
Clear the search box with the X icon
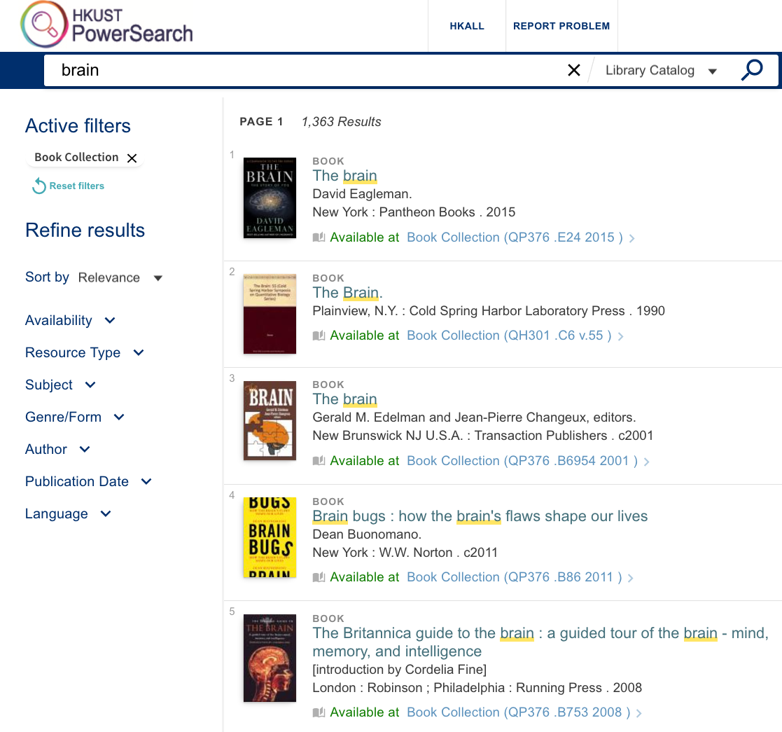(x=574, y=70)
